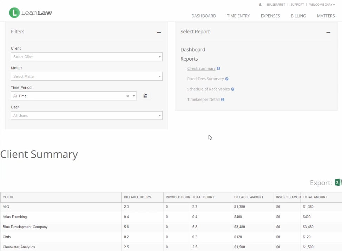Open the Select Client dropdown
The image size is (342, 251).
point(86,57)
